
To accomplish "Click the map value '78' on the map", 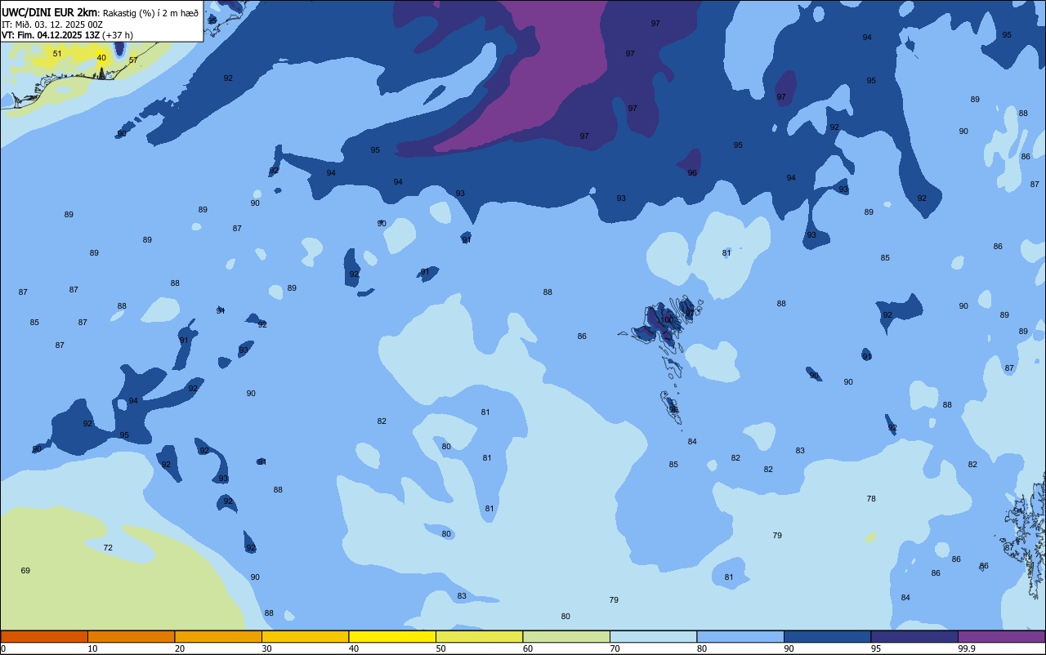I will click(x=871, y=499).
